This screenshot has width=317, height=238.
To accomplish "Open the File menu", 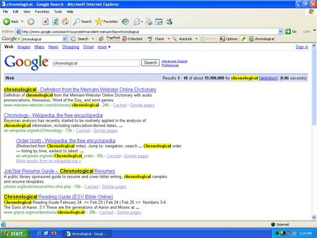I will pyautogui.click(x=6, y=12).
